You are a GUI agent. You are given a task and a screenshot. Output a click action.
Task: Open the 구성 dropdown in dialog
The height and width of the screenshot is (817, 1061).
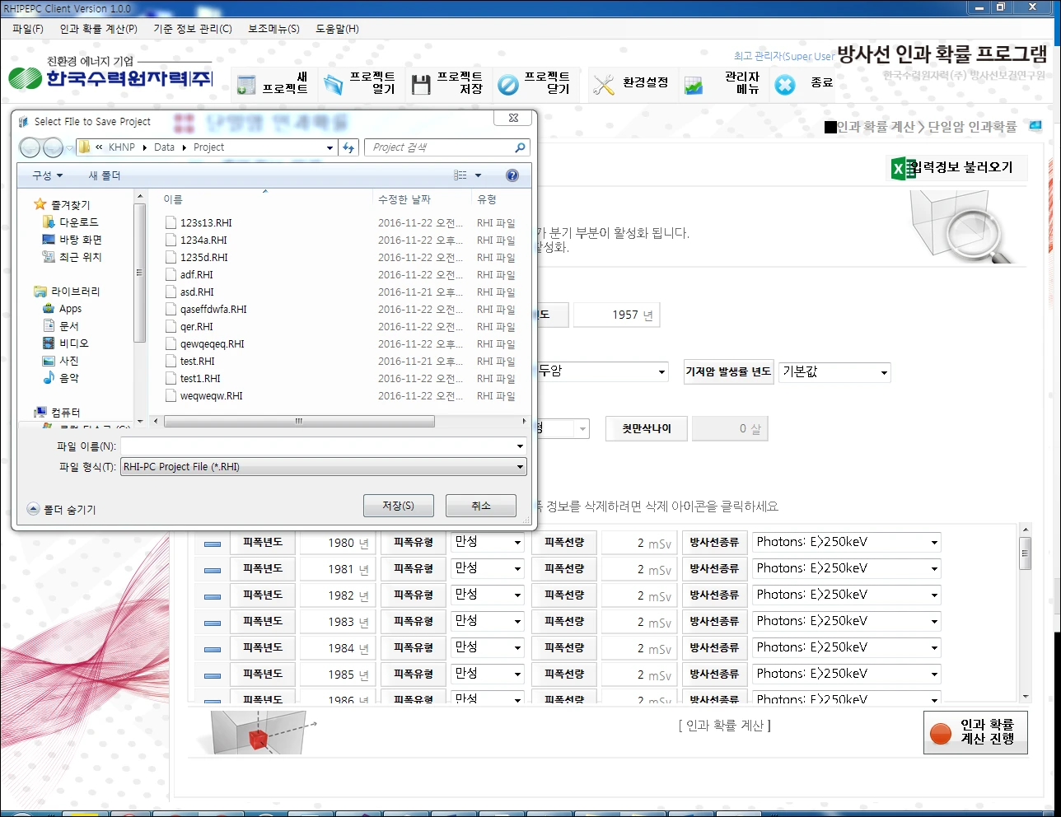tap(47, 175)
